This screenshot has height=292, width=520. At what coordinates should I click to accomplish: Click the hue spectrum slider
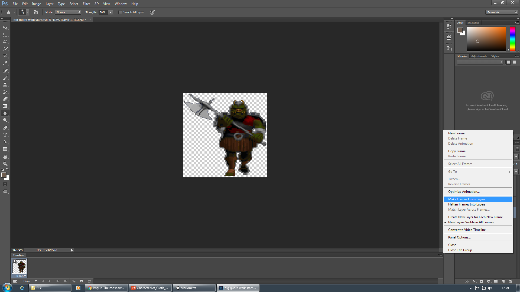tap(513, 39)
